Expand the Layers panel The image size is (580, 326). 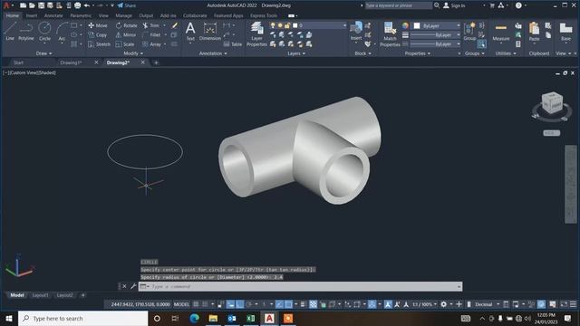pos(296,53)
